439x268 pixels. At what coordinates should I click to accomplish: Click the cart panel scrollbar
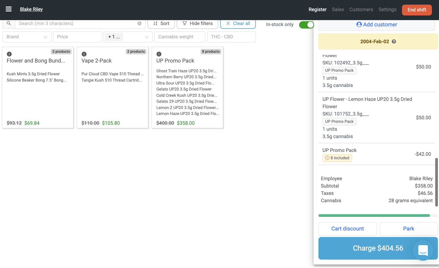[x=436, y=182]
